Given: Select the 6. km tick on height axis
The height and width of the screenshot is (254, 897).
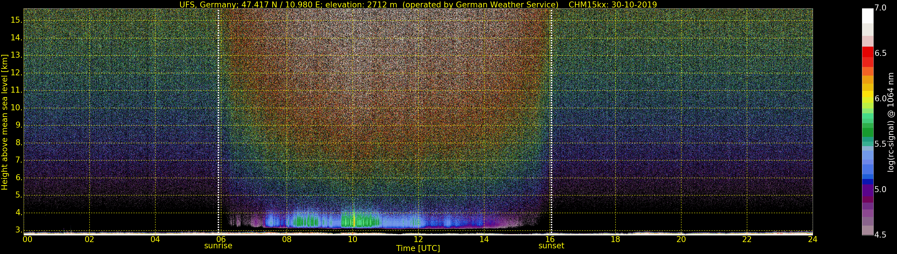Looking at the screenshot, I should click(x=19, y=178).
